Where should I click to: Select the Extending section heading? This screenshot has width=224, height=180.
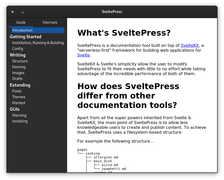pos(20,85)
